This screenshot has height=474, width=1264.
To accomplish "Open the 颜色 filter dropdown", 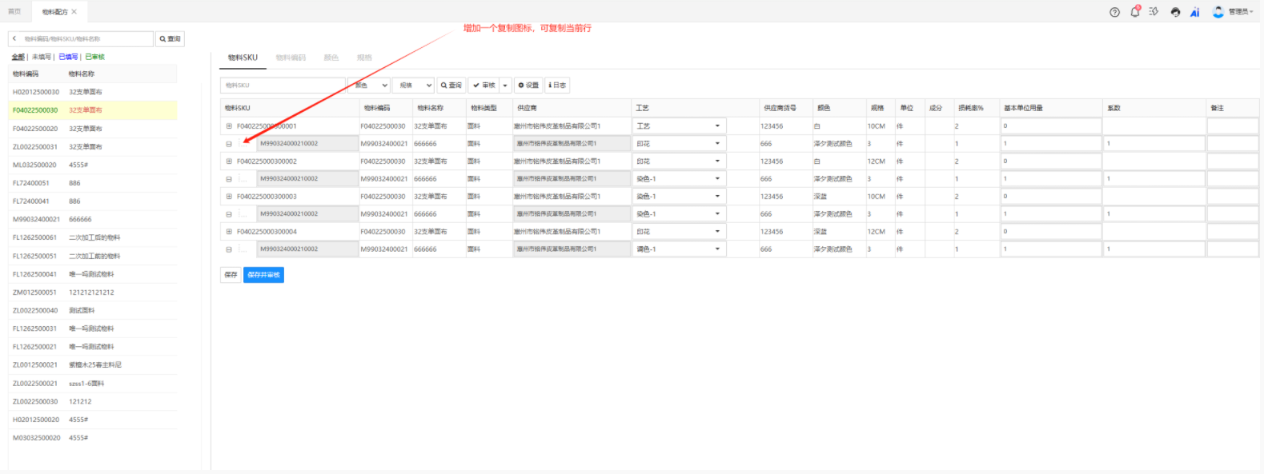I will (371, 86).
